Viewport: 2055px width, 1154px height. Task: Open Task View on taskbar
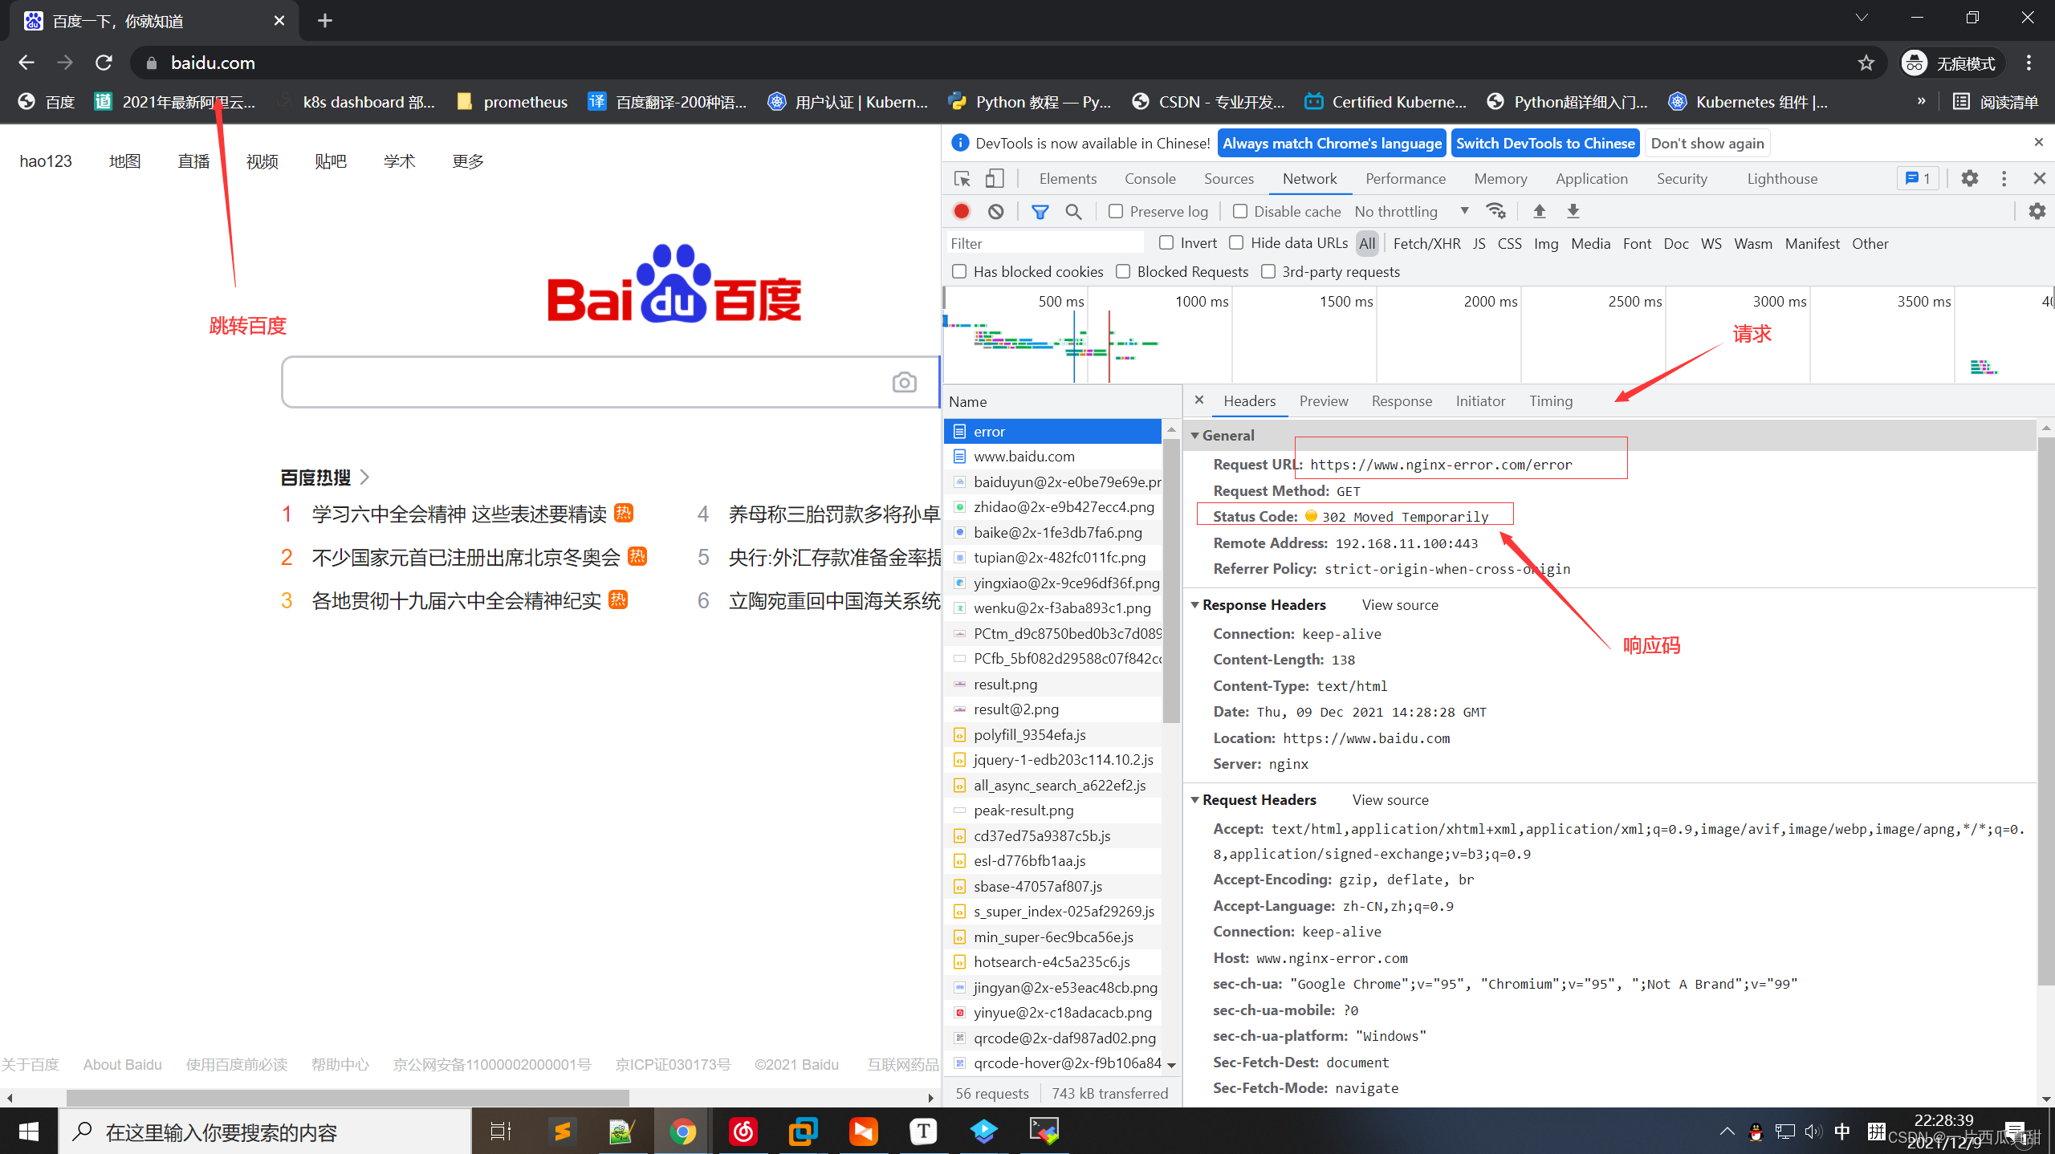point(501,1132)
